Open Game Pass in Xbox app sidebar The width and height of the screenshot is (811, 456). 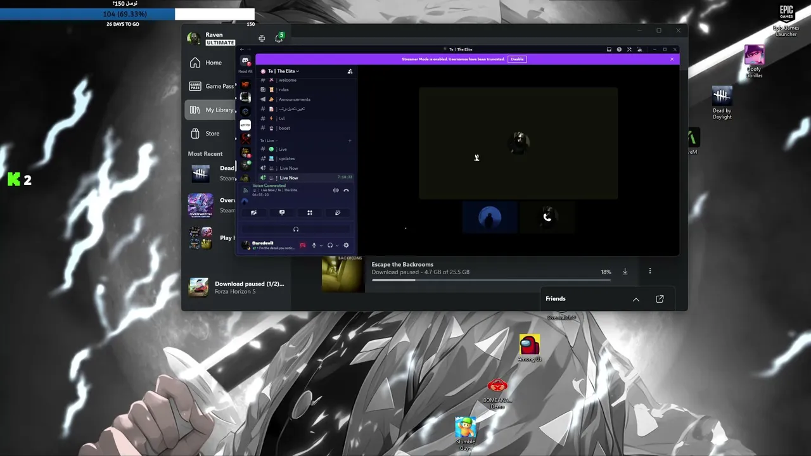pos(210,86)
